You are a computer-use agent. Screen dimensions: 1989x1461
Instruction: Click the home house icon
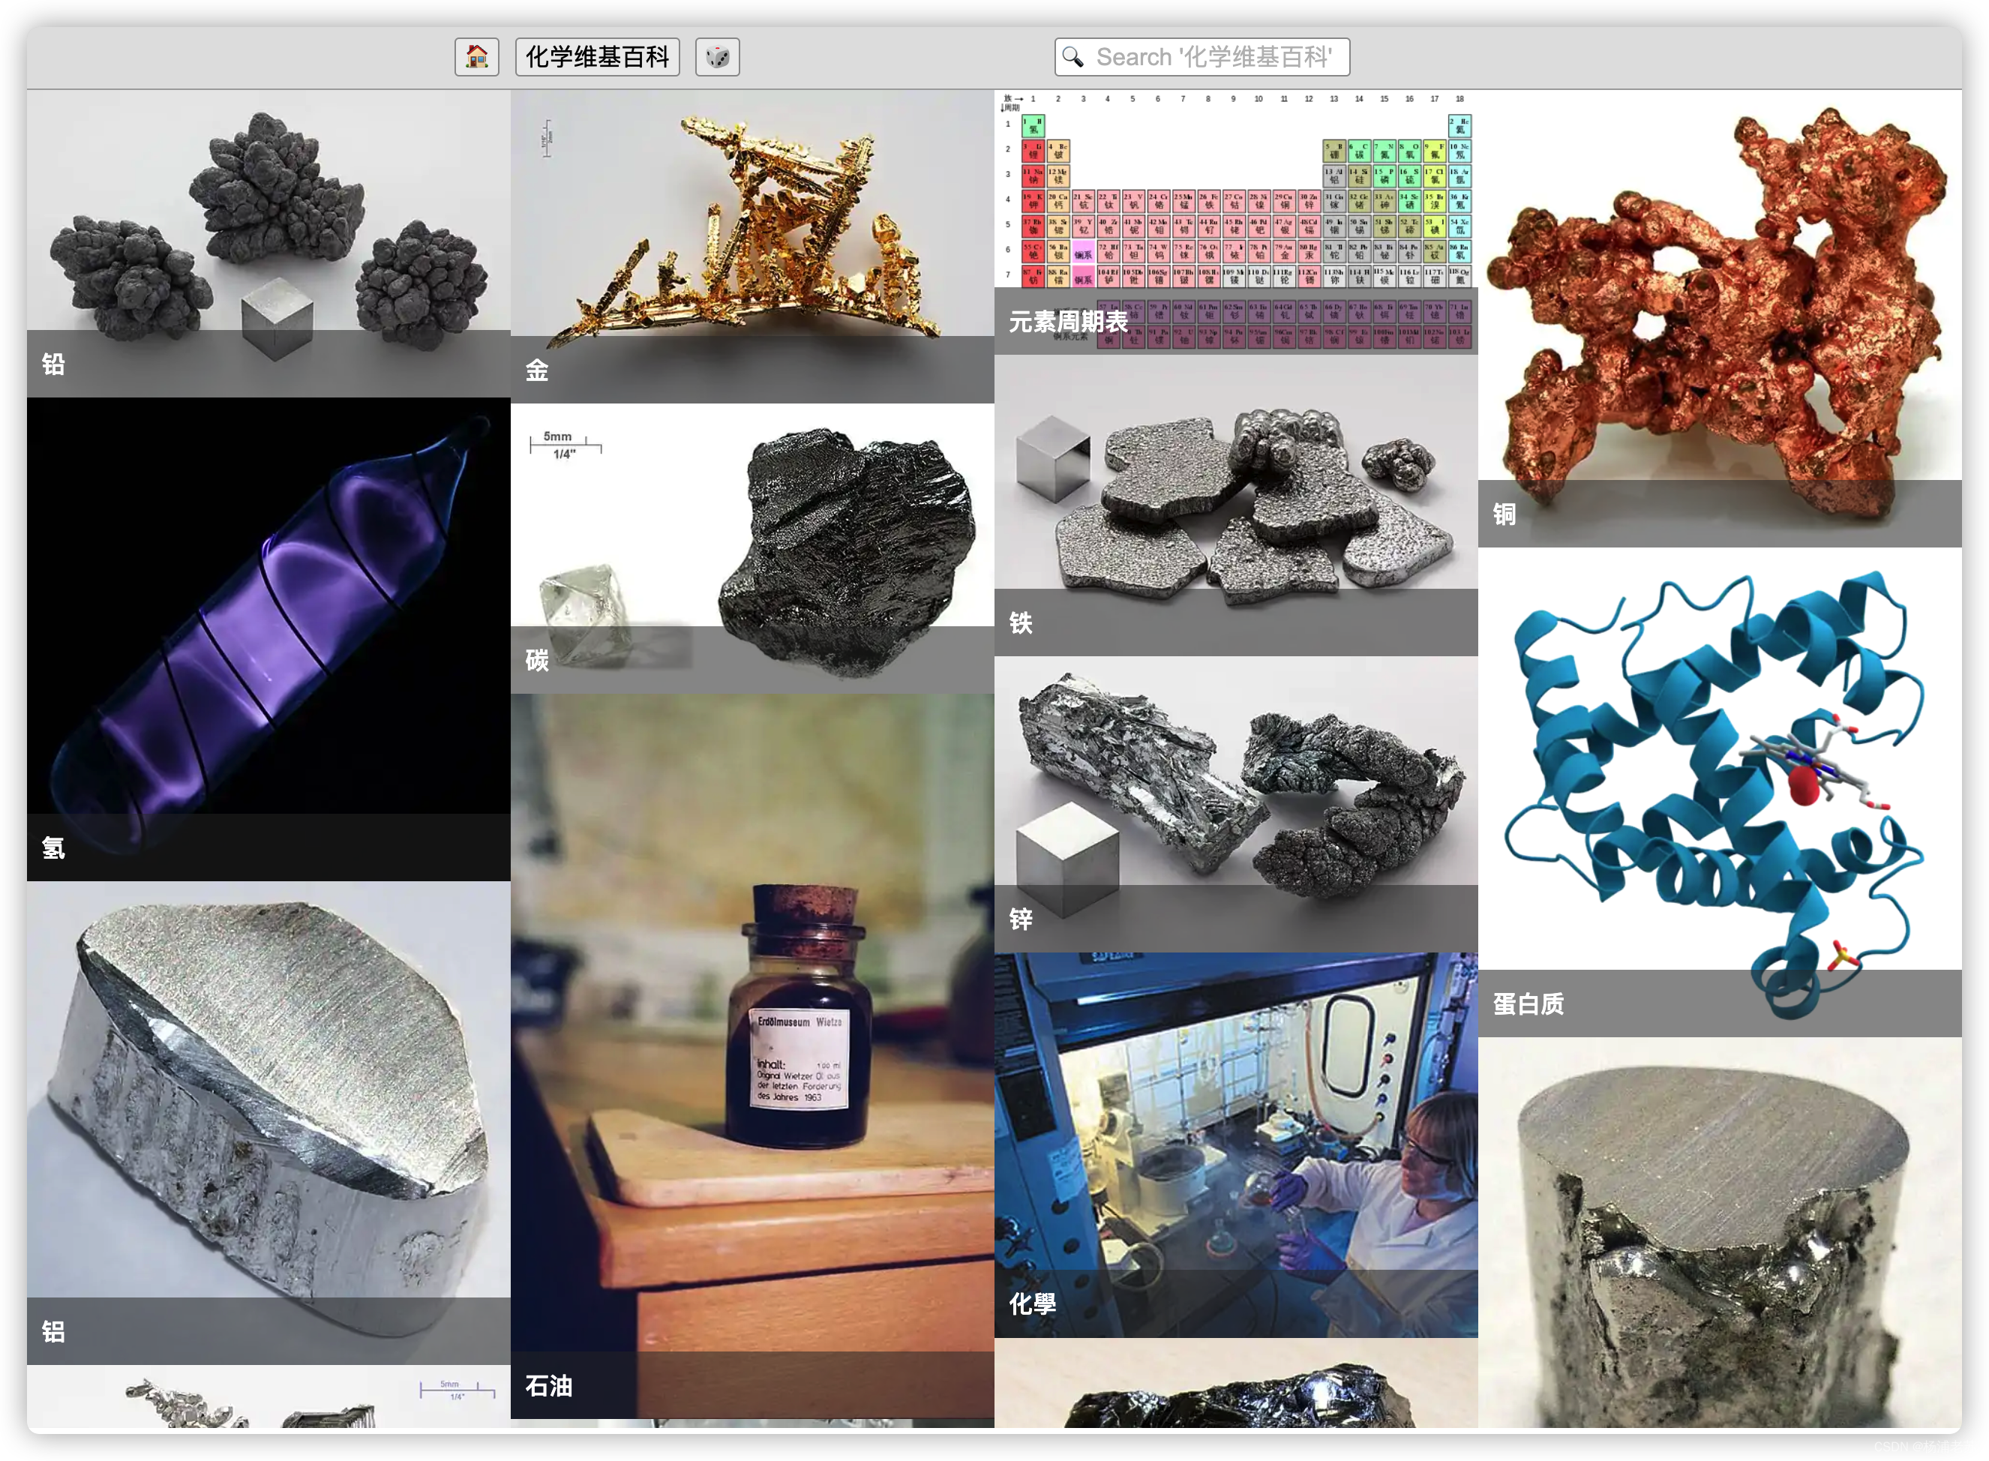(477, 58)
